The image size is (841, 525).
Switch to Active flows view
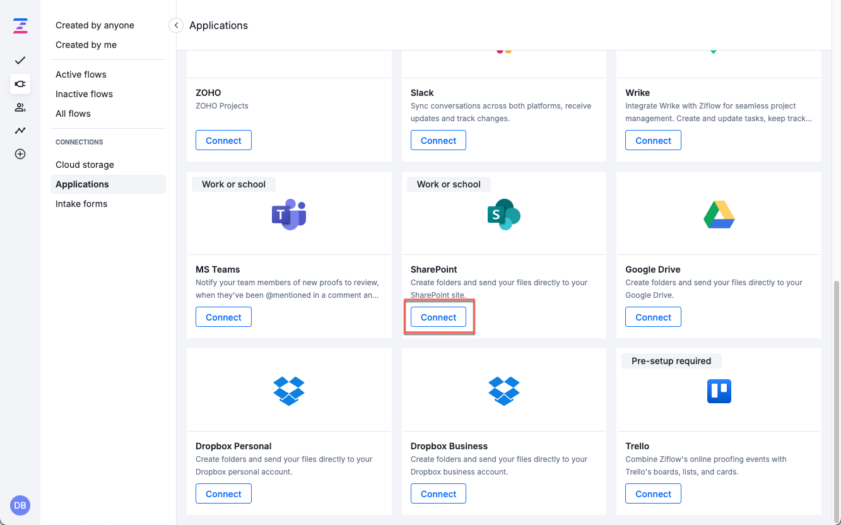click(x=81, y=74)
